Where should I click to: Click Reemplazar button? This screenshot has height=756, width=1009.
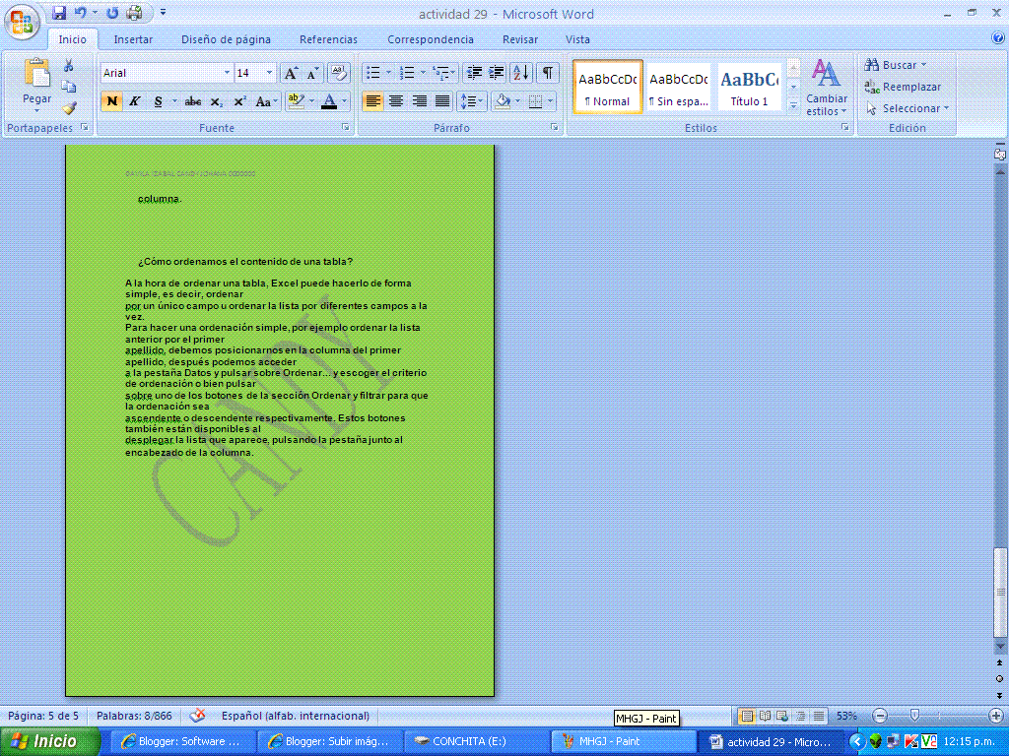pos(903,87)
